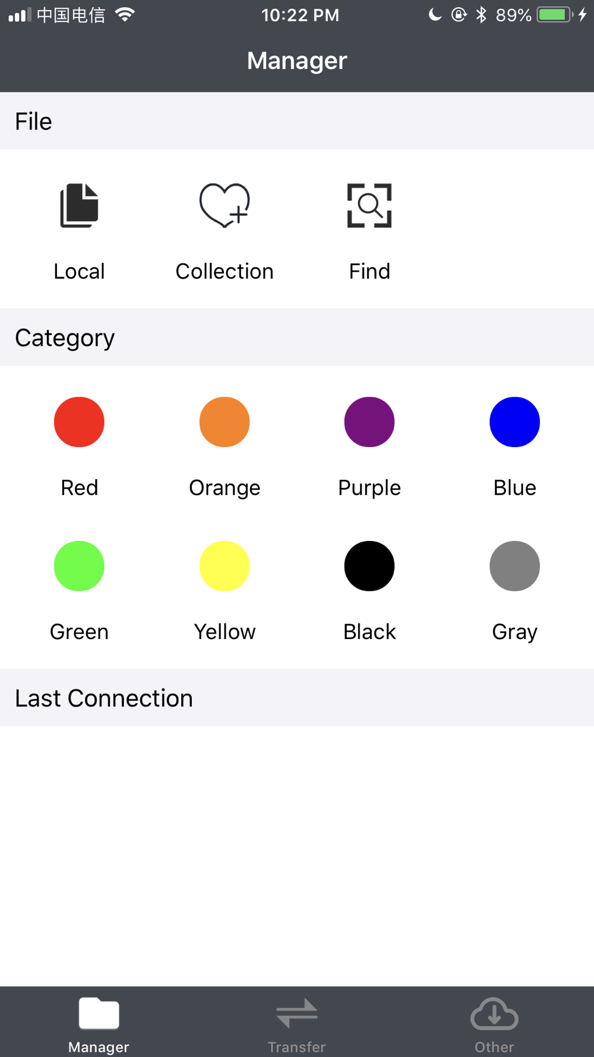Open the Local files icon
The width and height of the screenshot is (594, 1057).
click(79, 206)
